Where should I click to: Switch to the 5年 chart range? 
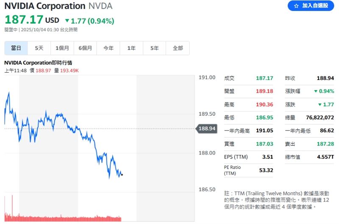pos(154,48)
